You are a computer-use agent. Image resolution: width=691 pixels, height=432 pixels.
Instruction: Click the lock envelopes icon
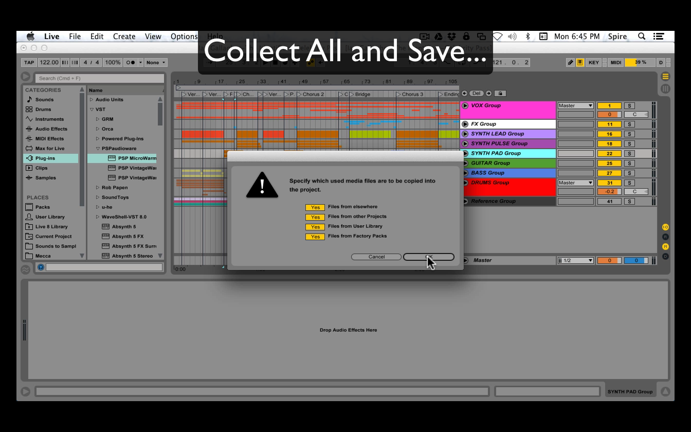pyautogui.click(x=500, y=94)
